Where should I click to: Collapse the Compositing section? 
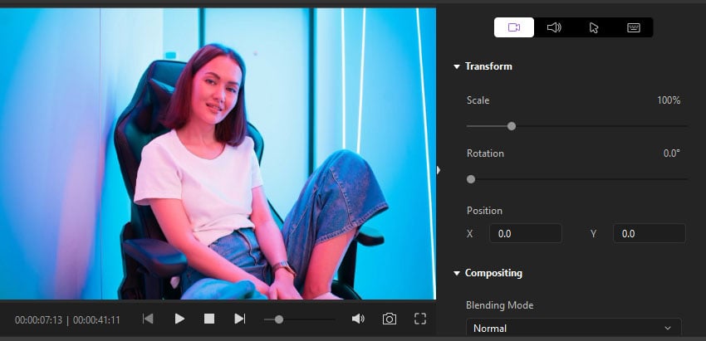tap(457, 273)
